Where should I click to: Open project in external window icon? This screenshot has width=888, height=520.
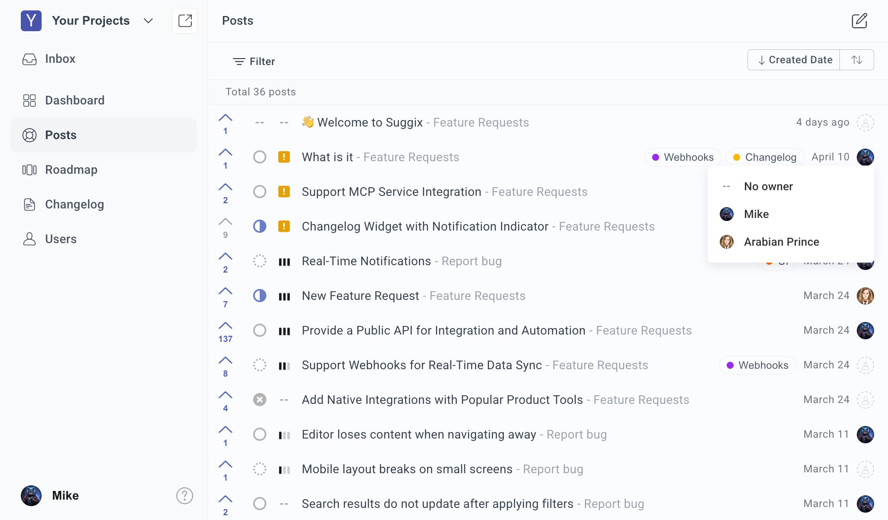click(185, 21)
